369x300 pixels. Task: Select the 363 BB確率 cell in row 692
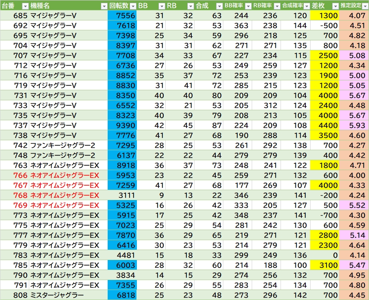237,26
